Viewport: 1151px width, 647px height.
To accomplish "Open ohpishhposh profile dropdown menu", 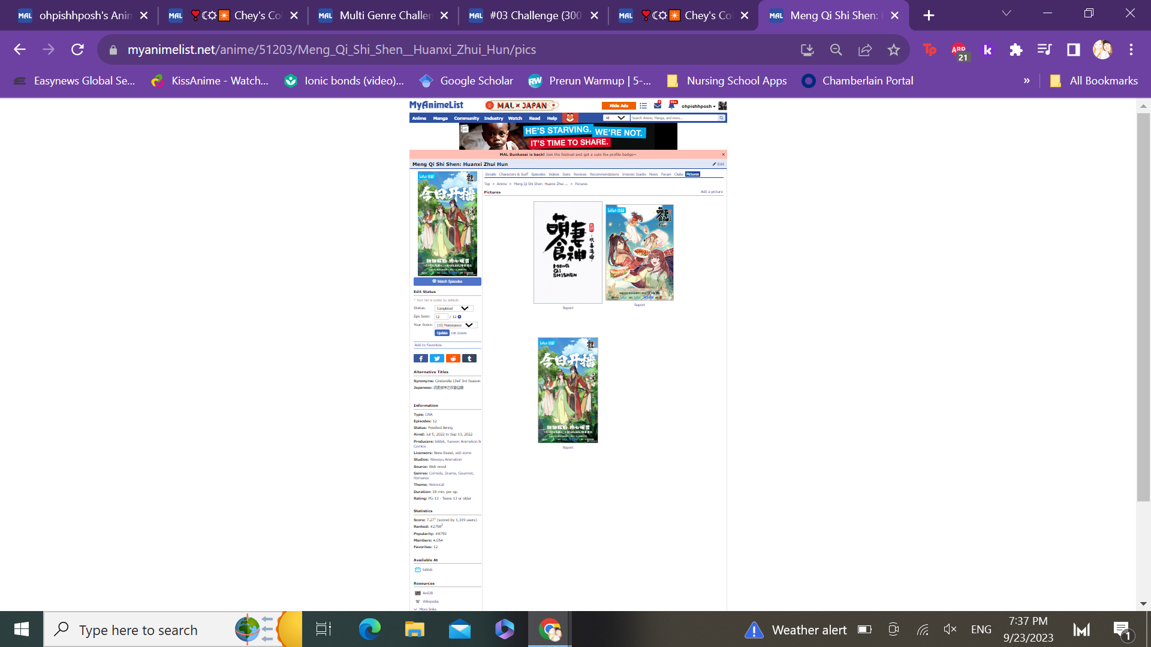I will click(698, 106).
